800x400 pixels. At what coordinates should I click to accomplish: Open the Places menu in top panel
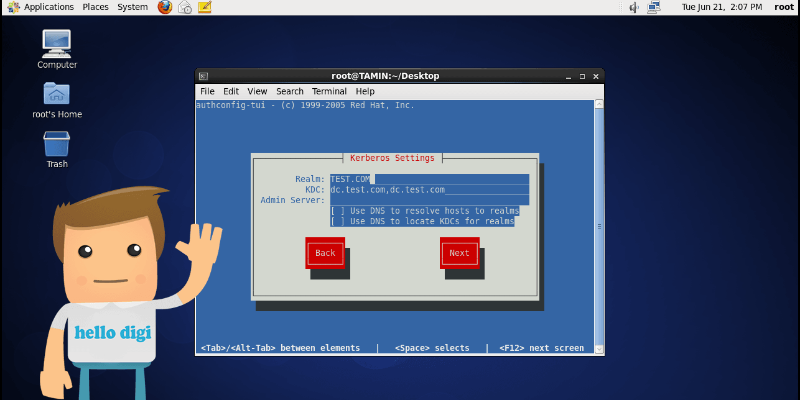coord(96,7)
